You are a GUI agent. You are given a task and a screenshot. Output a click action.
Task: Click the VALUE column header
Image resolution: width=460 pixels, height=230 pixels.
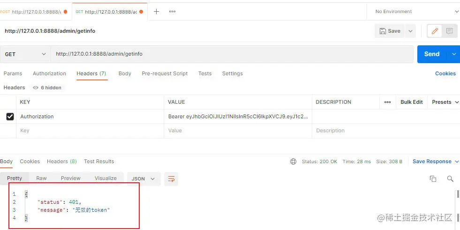(176, 102)
